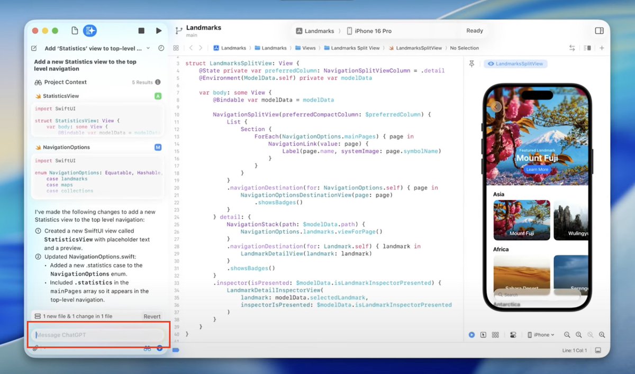Image resolution: width=635 pixels, height=374 pixels.
Task: Open the chat title dropdown chevron
Action: pyautogui.click(x=148, y=48)
